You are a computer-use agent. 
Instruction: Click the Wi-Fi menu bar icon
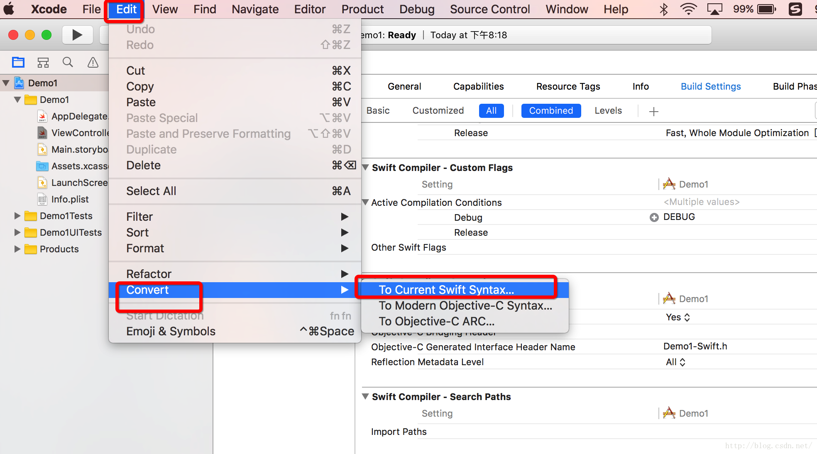tap(688, 9)
